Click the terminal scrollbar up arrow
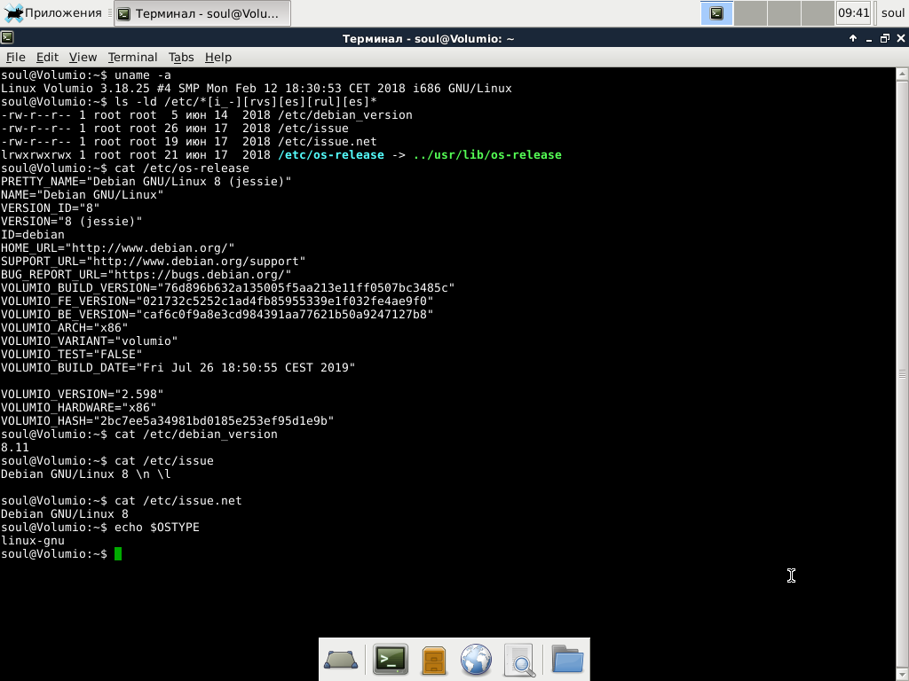 pyautogui.click(x=902, y=74)
